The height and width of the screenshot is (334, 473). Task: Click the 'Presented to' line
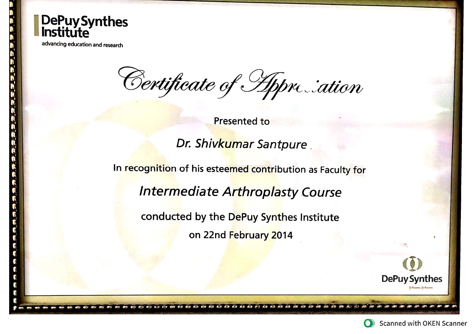(241, 121)
